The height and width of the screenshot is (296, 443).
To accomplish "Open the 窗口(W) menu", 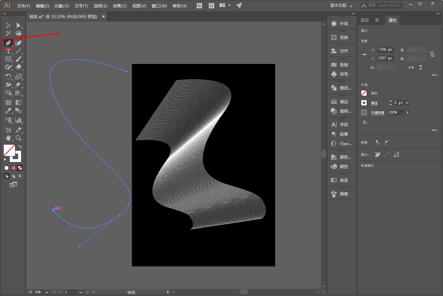I will (159, 6).
